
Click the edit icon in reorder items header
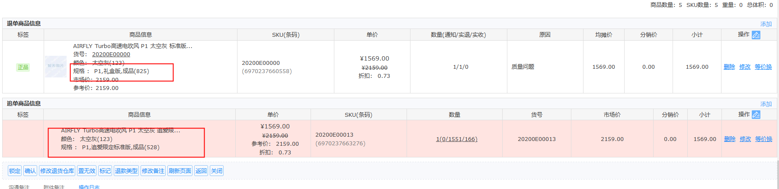(756, 115)
